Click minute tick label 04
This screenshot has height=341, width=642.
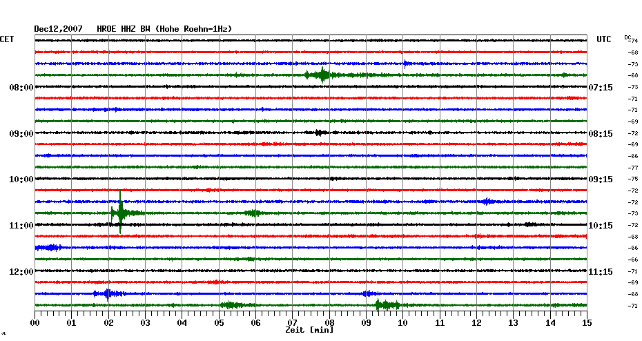tap(182, 323)
